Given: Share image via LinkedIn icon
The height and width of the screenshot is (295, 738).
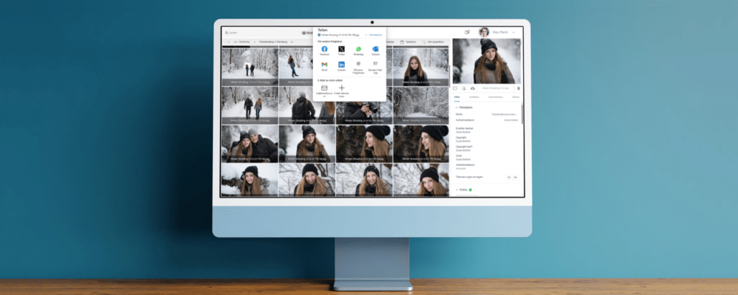Looking at the screenshot, I should click(x=341, y=64).
